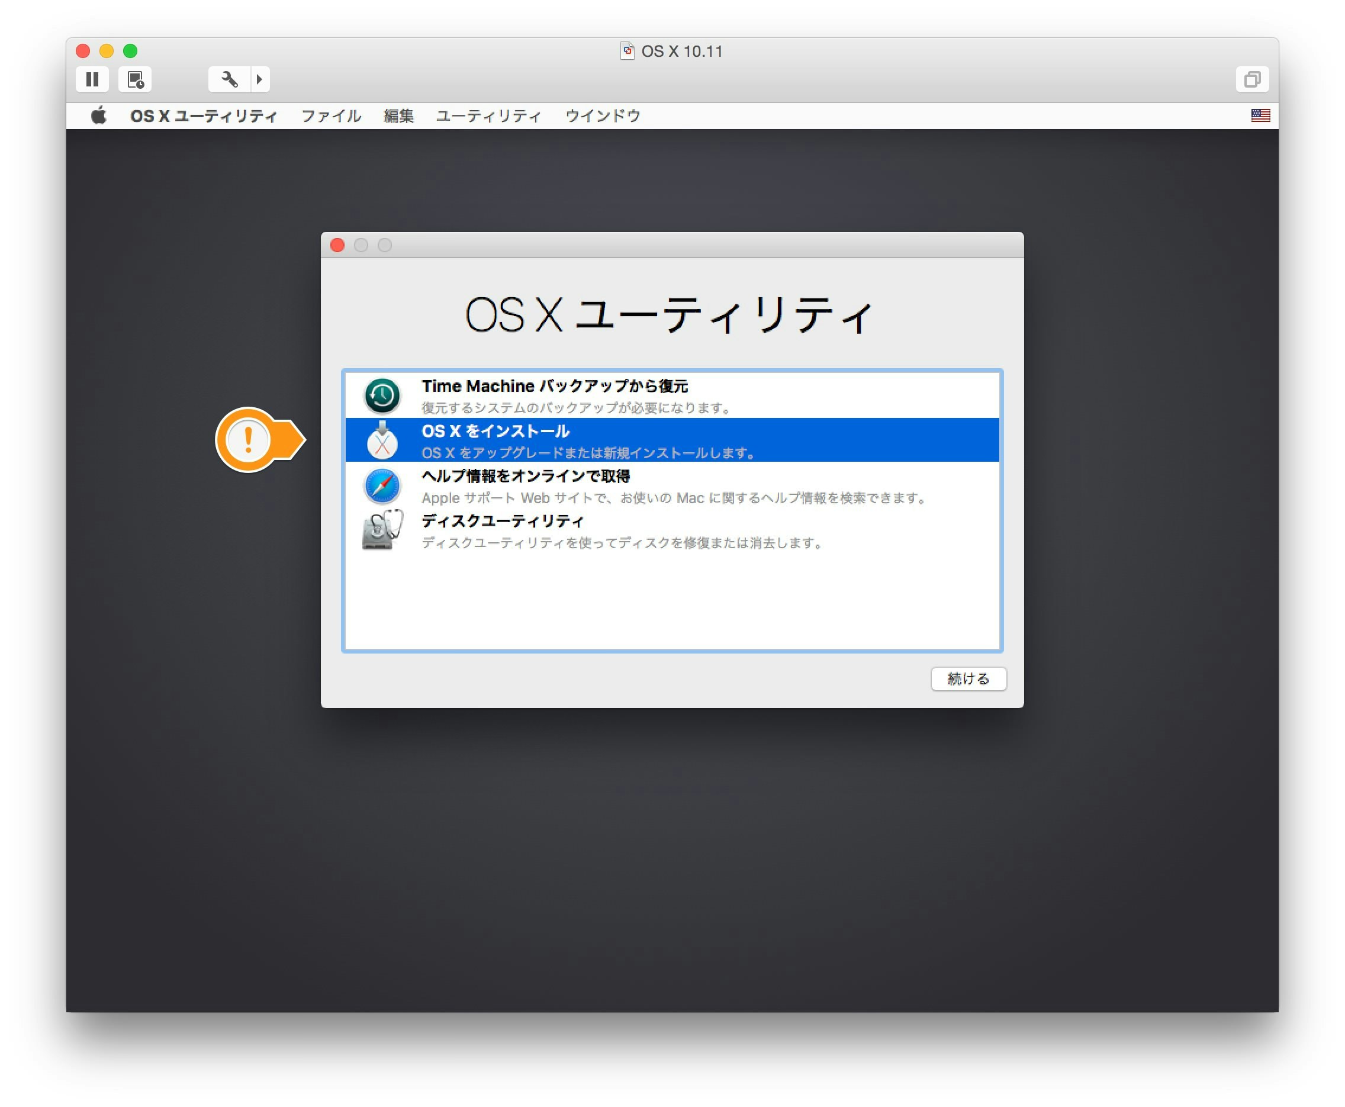
Task: Open the ウインドウ menu
Action: coord(601,115)
